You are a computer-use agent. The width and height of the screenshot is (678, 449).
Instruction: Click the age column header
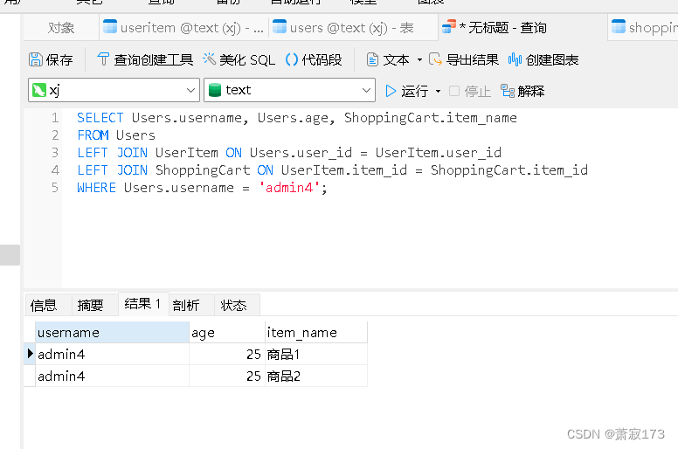click(x=227, y=332)
